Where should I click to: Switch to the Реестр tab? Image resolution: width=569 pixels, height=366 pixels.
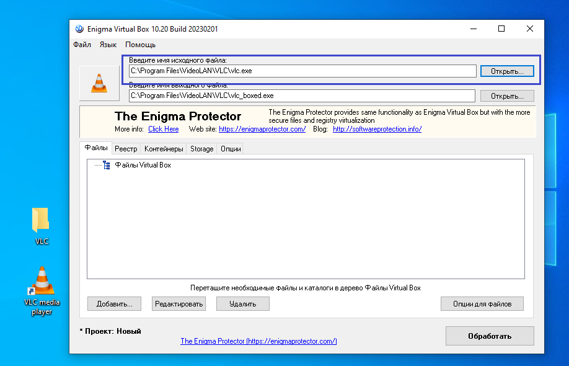[126, 149]
